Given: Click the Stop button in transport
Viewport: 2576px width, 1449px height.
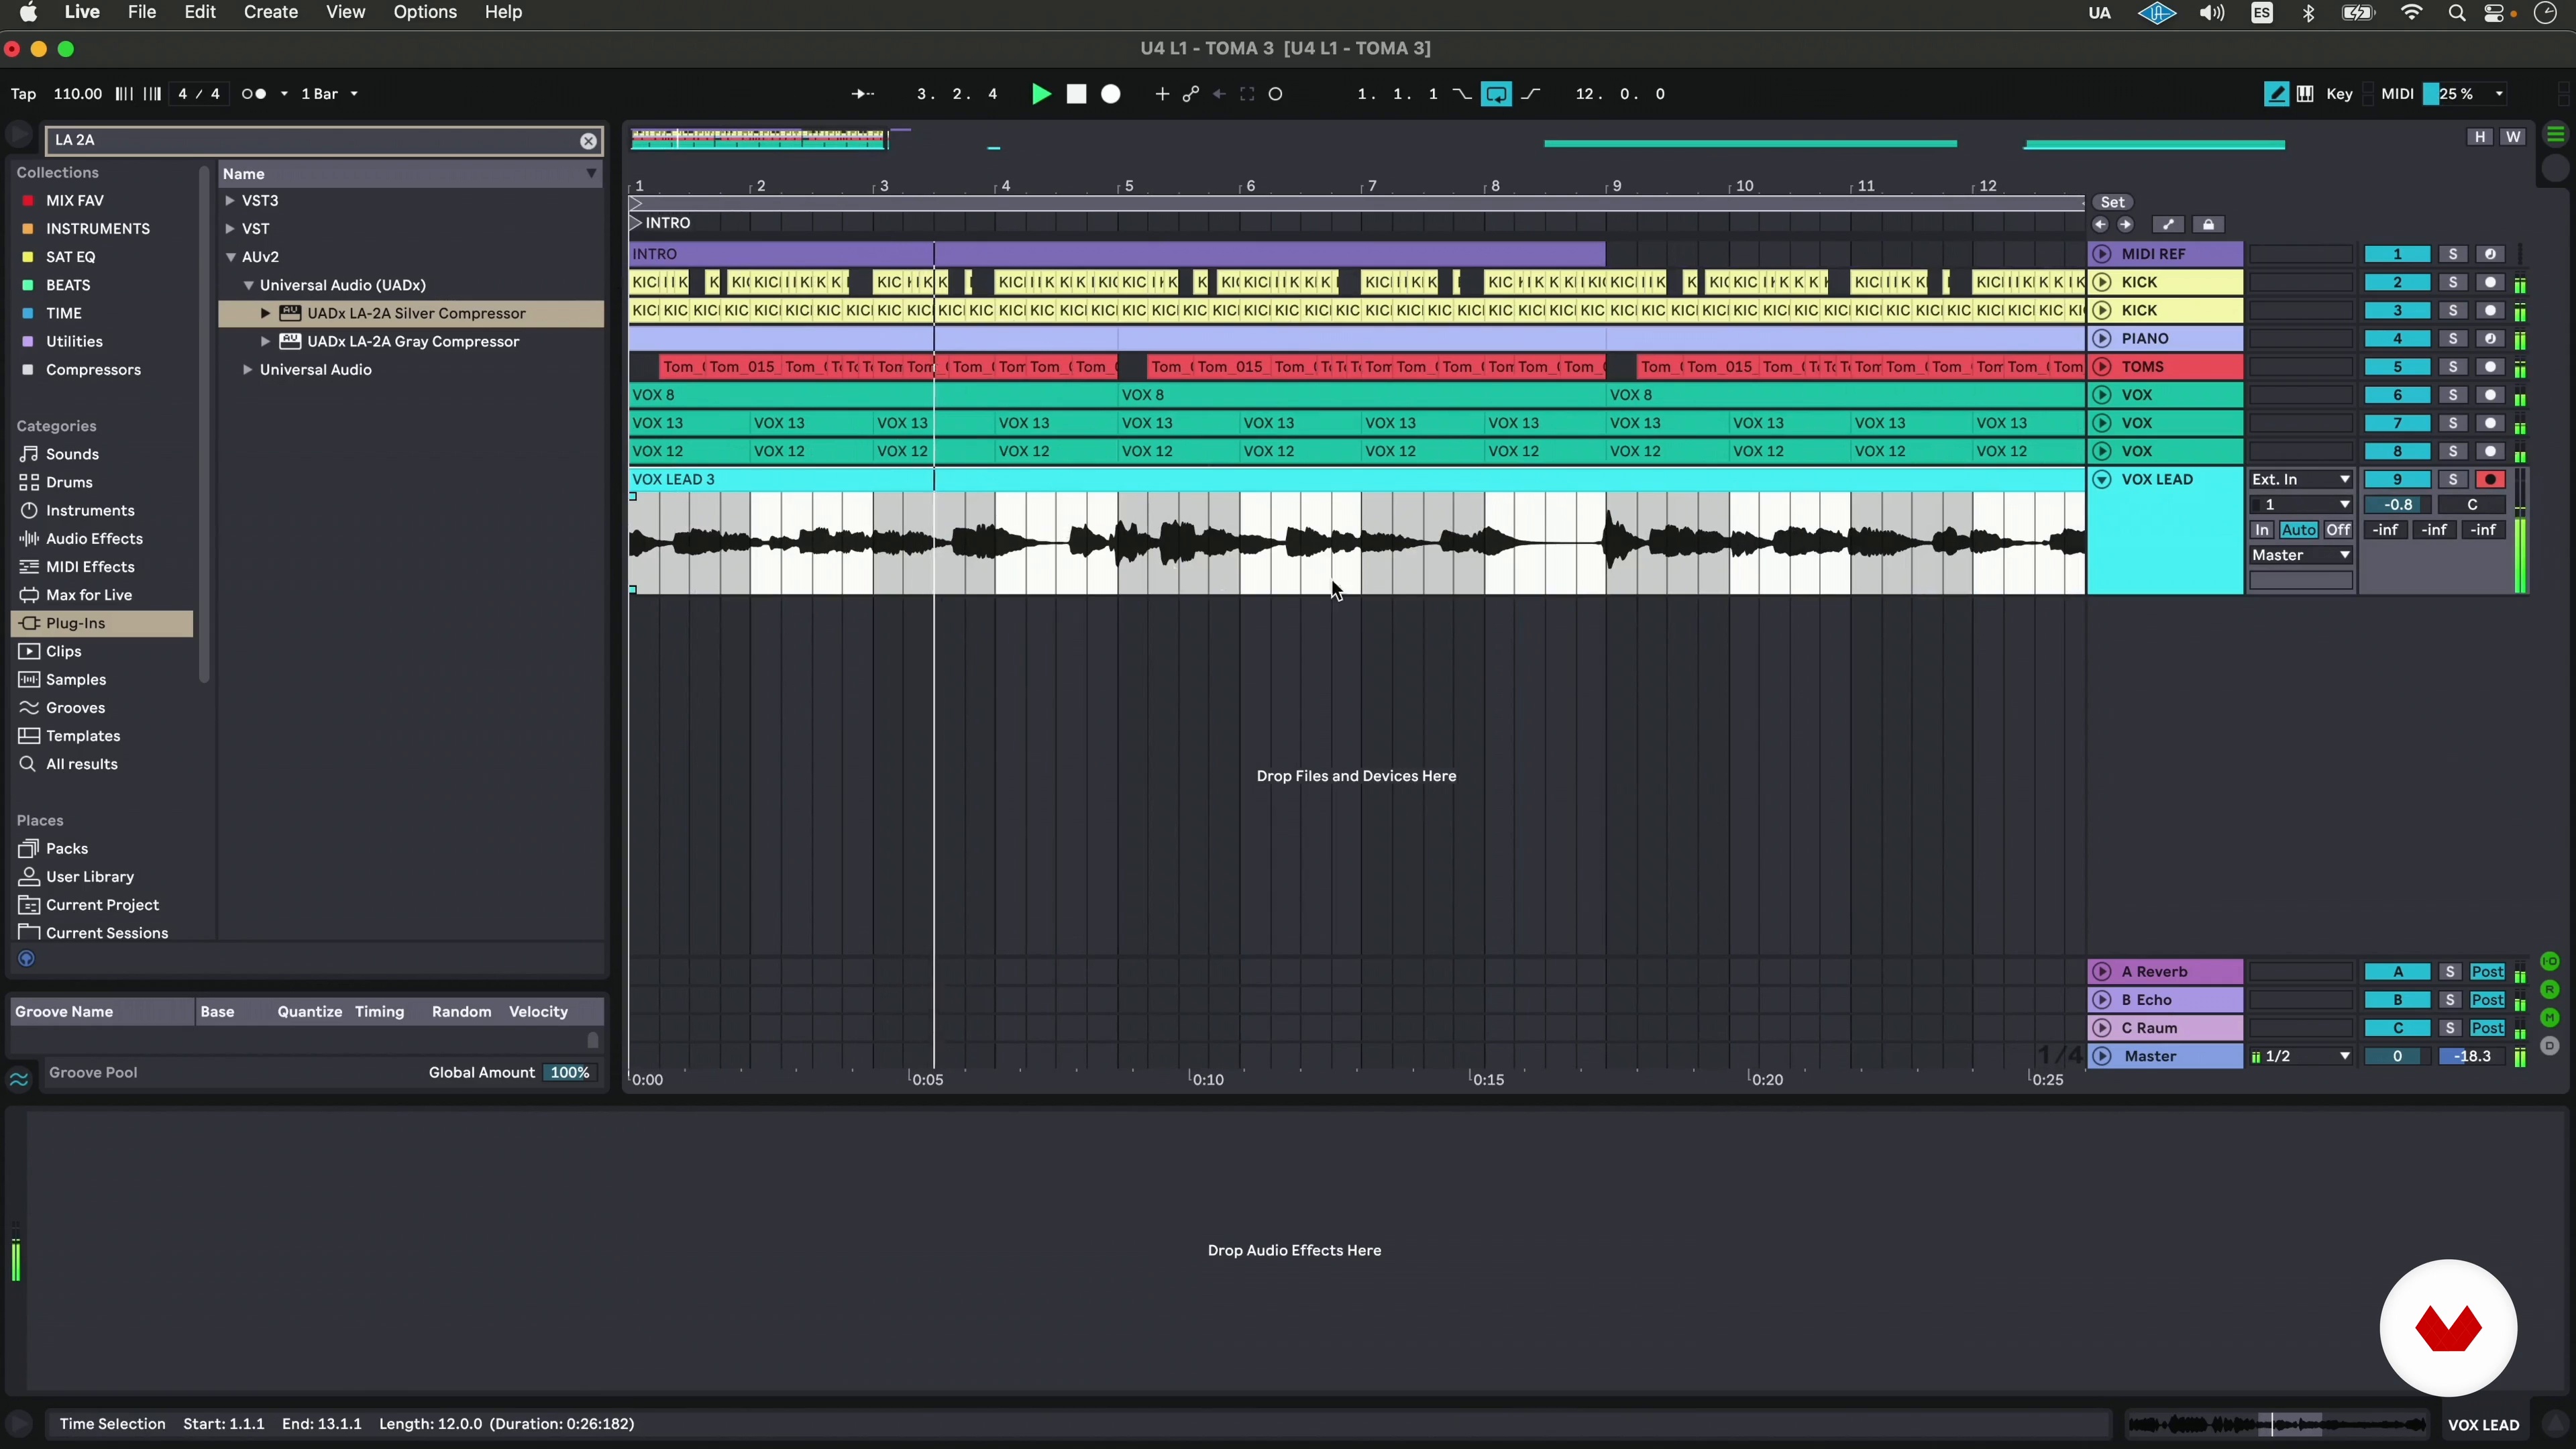Looking at the screenshot, I should 1076,94.
